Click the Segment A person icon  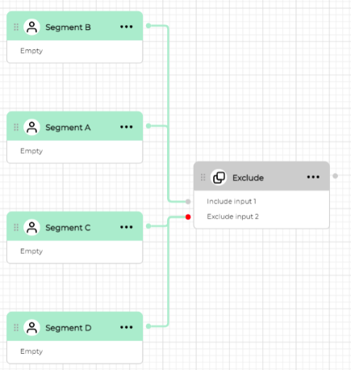(31, 127)
